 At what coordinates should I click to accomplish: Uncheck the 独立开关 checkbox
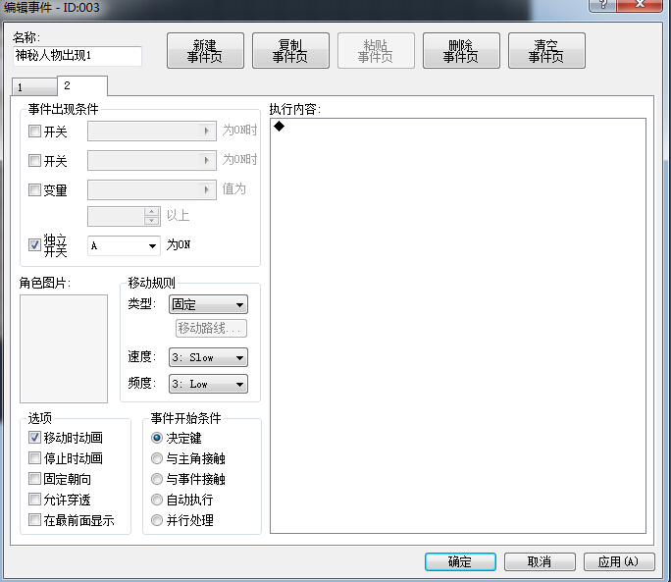[x=34, y=245]
